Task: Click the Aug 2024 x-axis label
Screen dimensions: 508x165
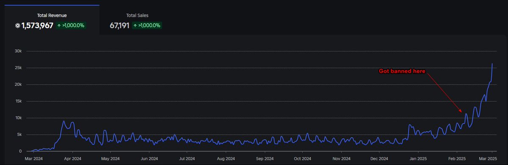Action: [x=226, y=159]
